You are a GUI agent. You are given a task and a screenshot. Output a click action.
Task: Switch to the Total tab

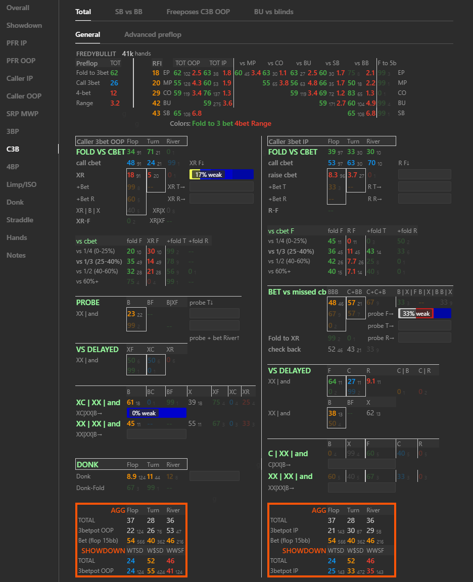(x=83, y=12)
